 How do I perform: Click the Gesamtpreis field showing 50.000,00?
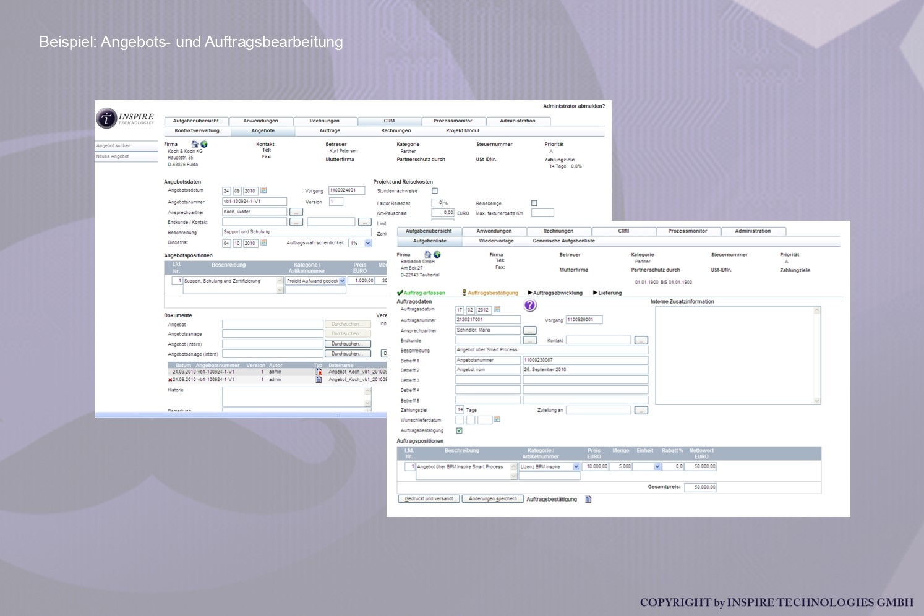pos(701,487)
